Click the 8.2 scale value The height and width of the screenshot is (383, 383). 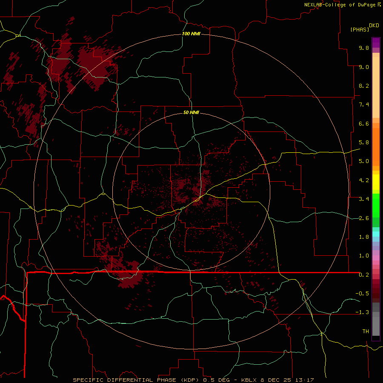[364, 86]
